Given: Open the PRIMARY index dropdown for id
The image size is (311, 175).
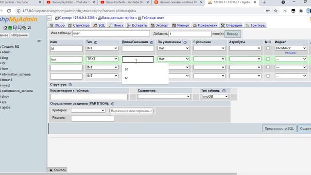Looking at the screenshot, I should click(291, 48).
